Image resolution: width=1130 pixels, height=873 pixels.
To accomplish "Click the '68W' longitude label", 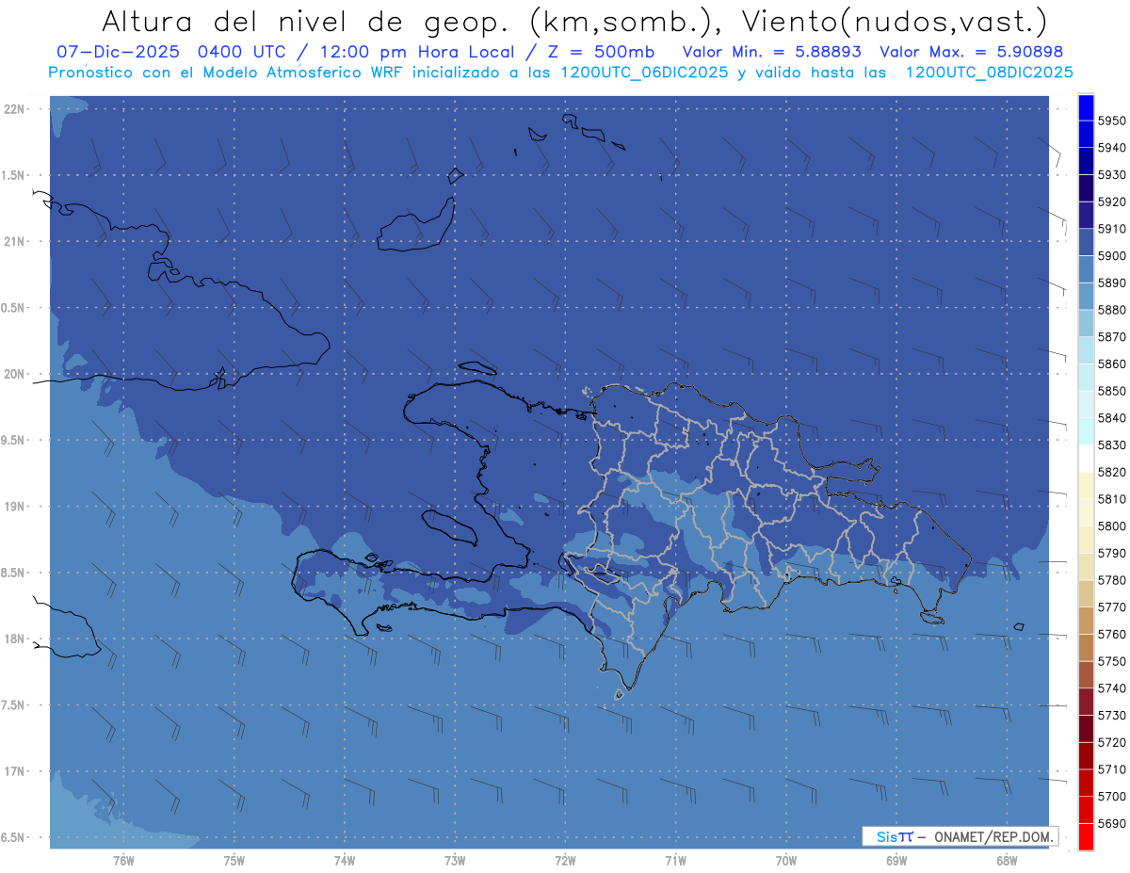I will click(x=1007, y=861).
